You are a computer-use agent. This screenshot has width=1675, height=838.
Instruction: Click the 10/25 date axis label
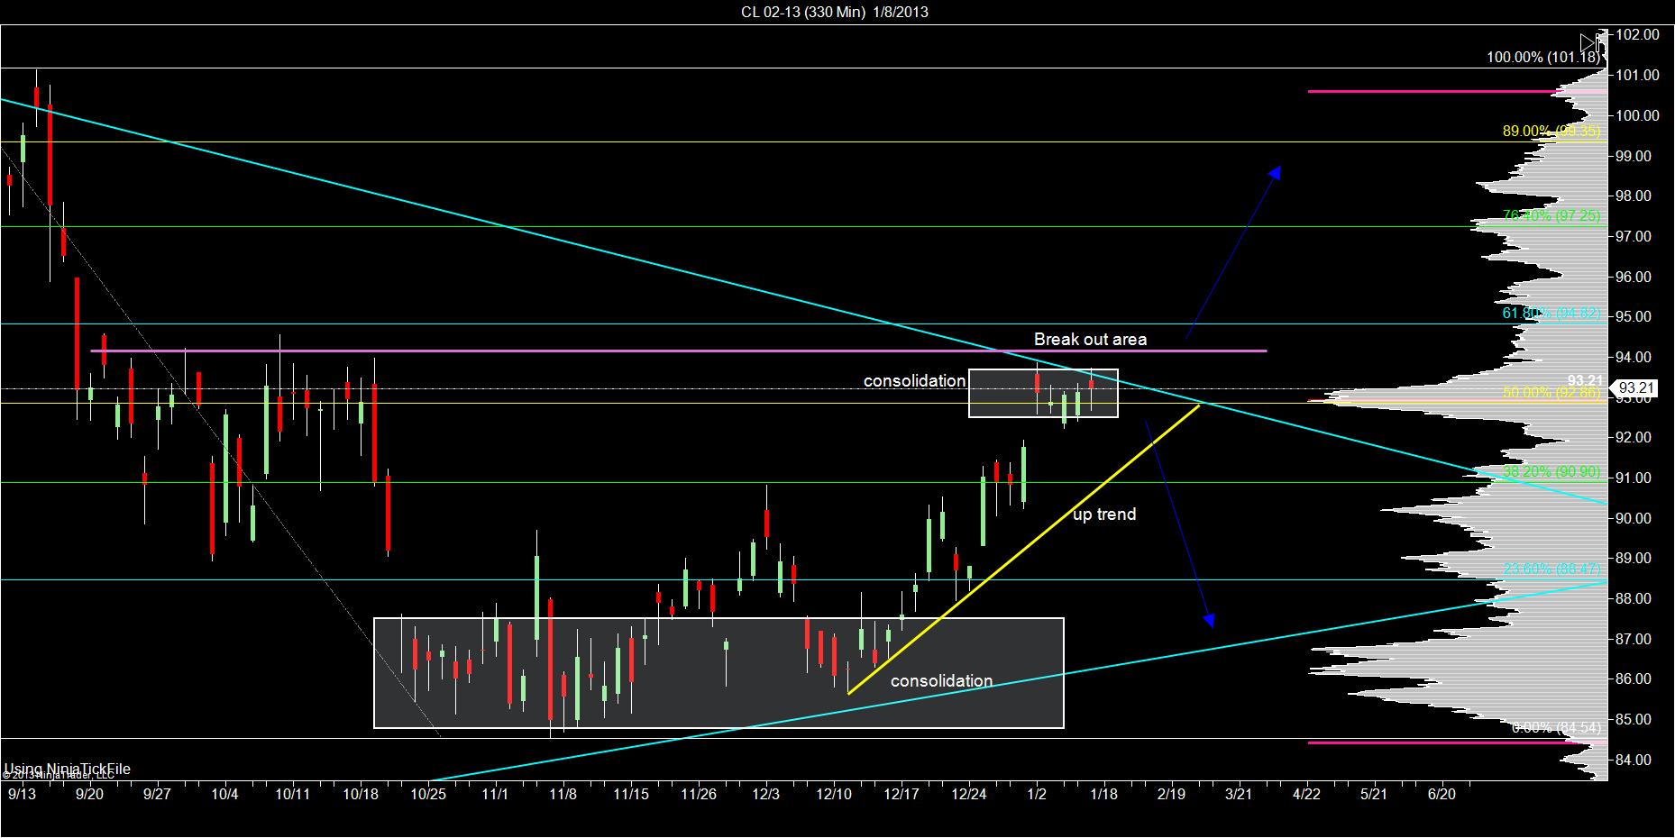pyautogui.click(x=428, y=795)
